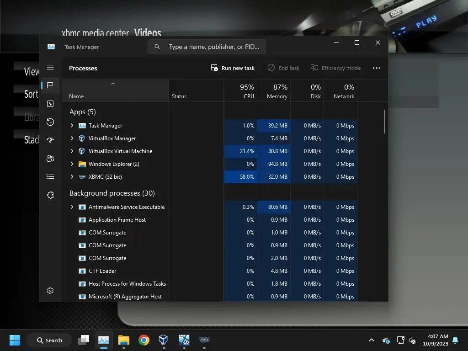Screen dimensions: 468x351
Task: Click XBMC's 58.0% CPU cell
Action: coord(240,177)
